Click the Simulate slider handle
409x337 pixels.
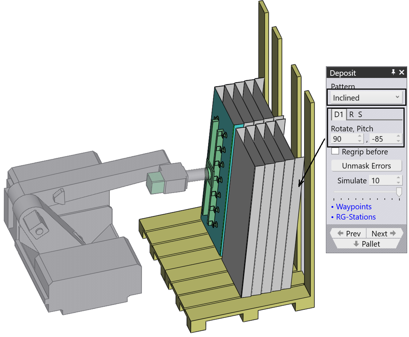click(x=399, y=192)
